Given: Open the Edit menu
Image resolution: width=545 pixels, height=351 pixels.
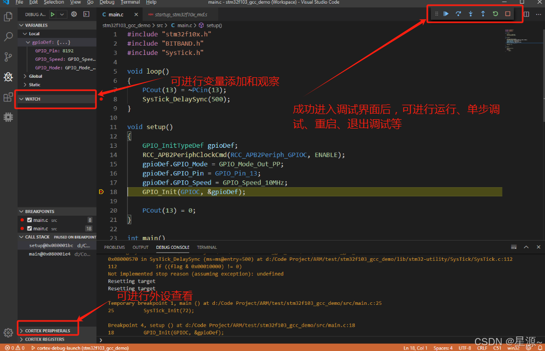Looking at the screenshot, I should (x=33, y=2).
